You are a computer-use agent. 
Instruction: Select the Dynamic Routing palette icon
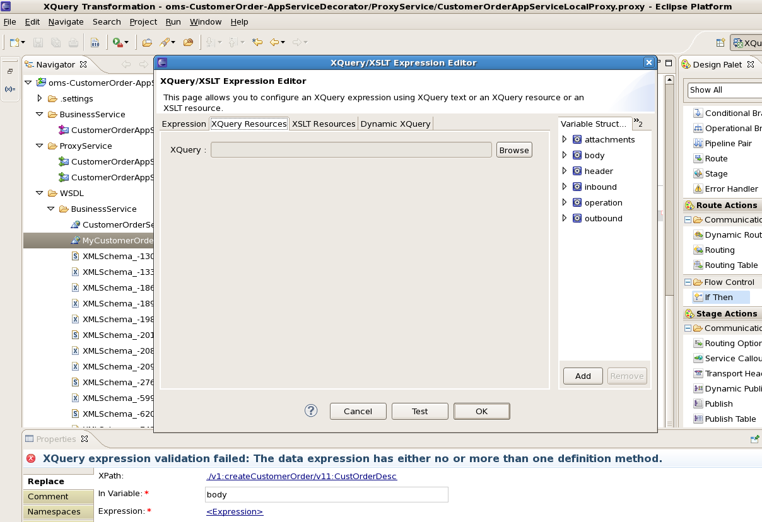click(x=698, y=235)
